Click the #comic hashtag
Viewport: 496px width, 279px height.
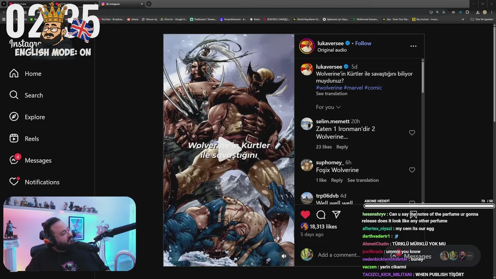tap(373, 88)
